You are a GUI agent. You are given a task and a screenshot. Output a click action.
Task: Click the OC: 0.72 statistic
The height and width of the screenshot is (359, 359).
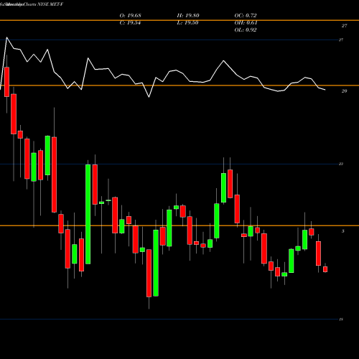coord(246,16)
